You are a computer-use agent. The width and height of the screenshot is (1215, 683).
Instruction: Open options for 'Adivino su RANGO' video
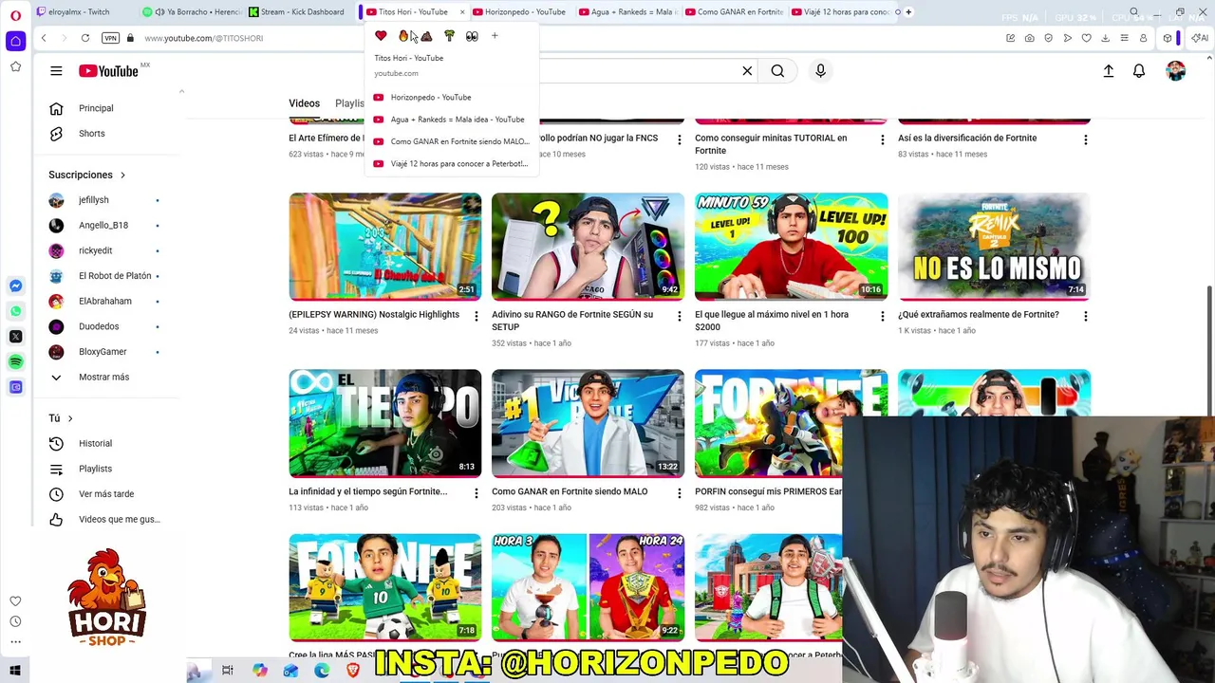[x=679, y=316]
